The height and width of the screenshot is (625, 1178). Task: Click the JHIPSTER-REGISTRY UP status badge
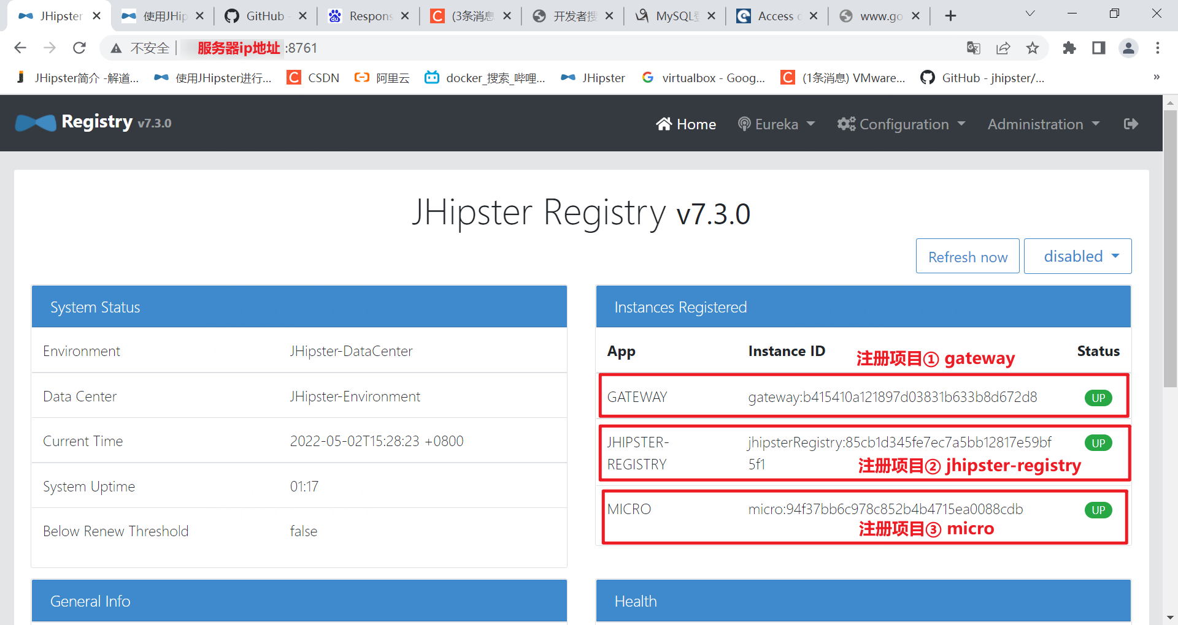pyautogui.click(x=1098, y=443)
